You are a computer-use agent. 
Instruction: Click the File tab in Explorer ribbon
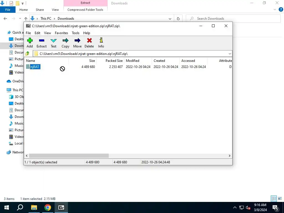8,10
